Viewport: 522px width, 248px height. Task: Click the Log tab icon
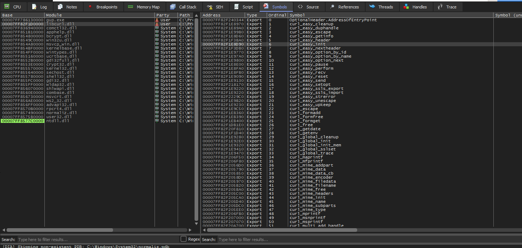coord(35,7)
